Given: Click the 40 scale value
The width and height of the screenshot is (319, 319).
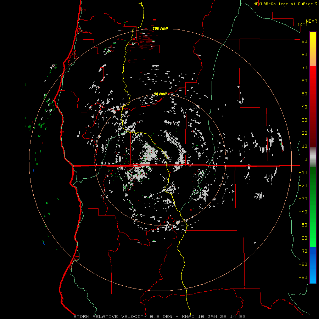Looking at the screenshot, I should pos(304,107).
